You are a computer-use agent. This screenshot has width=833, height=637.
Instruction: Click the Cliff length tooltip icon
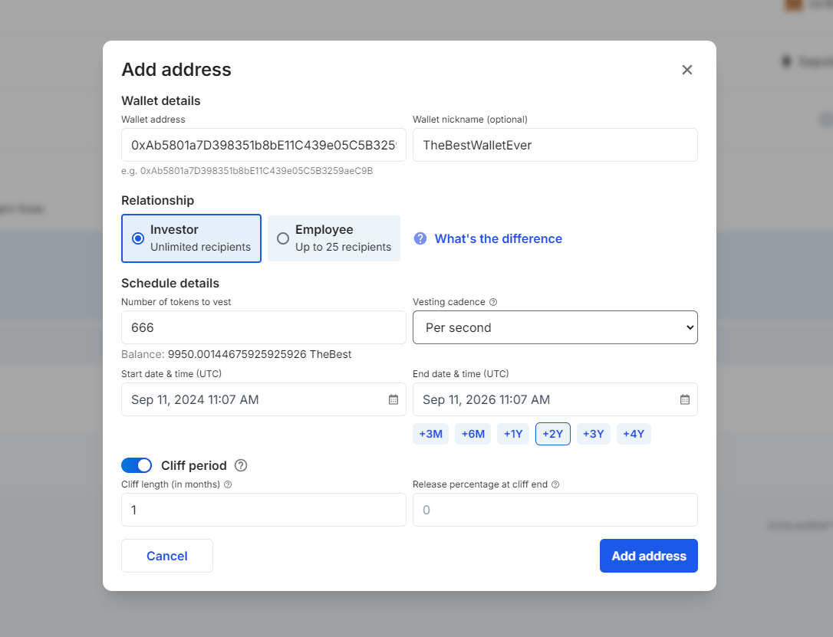click(x=228, y=484)
